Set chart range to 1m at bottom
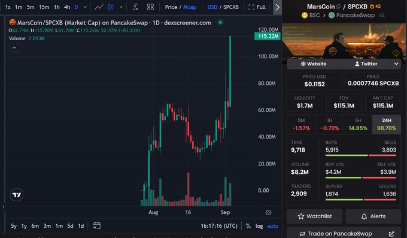Screen dimensions: 407x238 59,226
